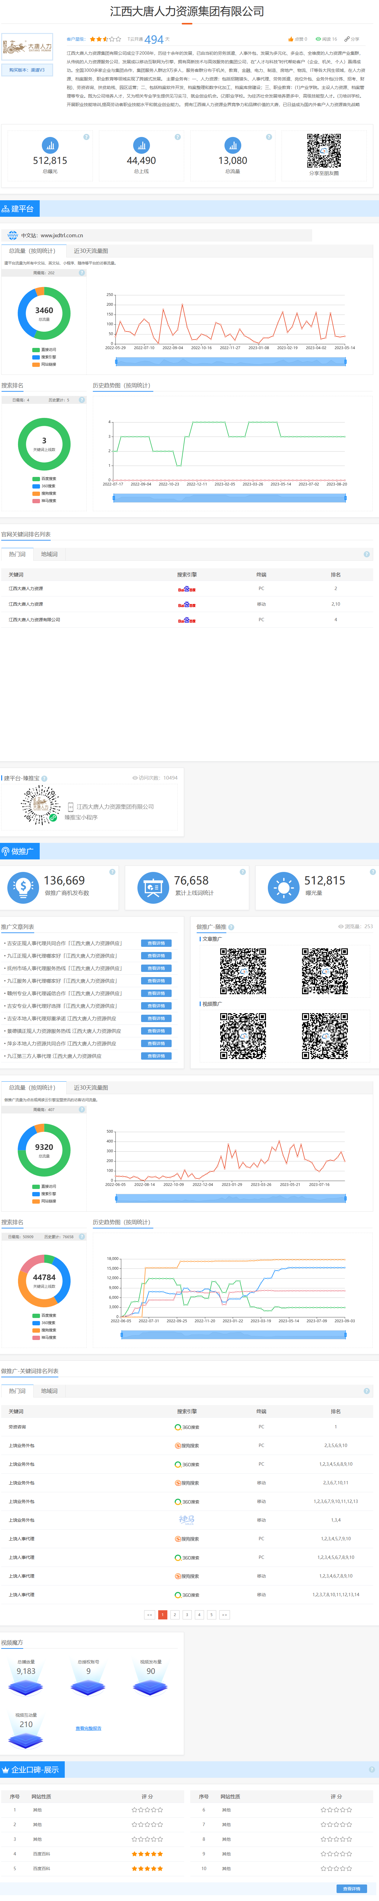Open help icon on 总流量 13,080 card

click(x=268, y=137)
